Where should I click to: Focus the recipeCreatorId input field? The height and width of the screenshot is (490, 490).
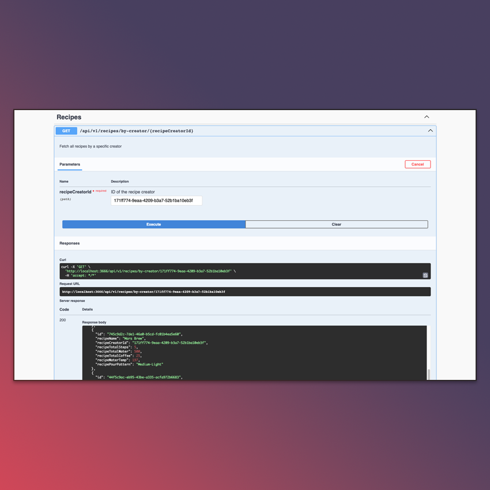click(x=157, y=201)
